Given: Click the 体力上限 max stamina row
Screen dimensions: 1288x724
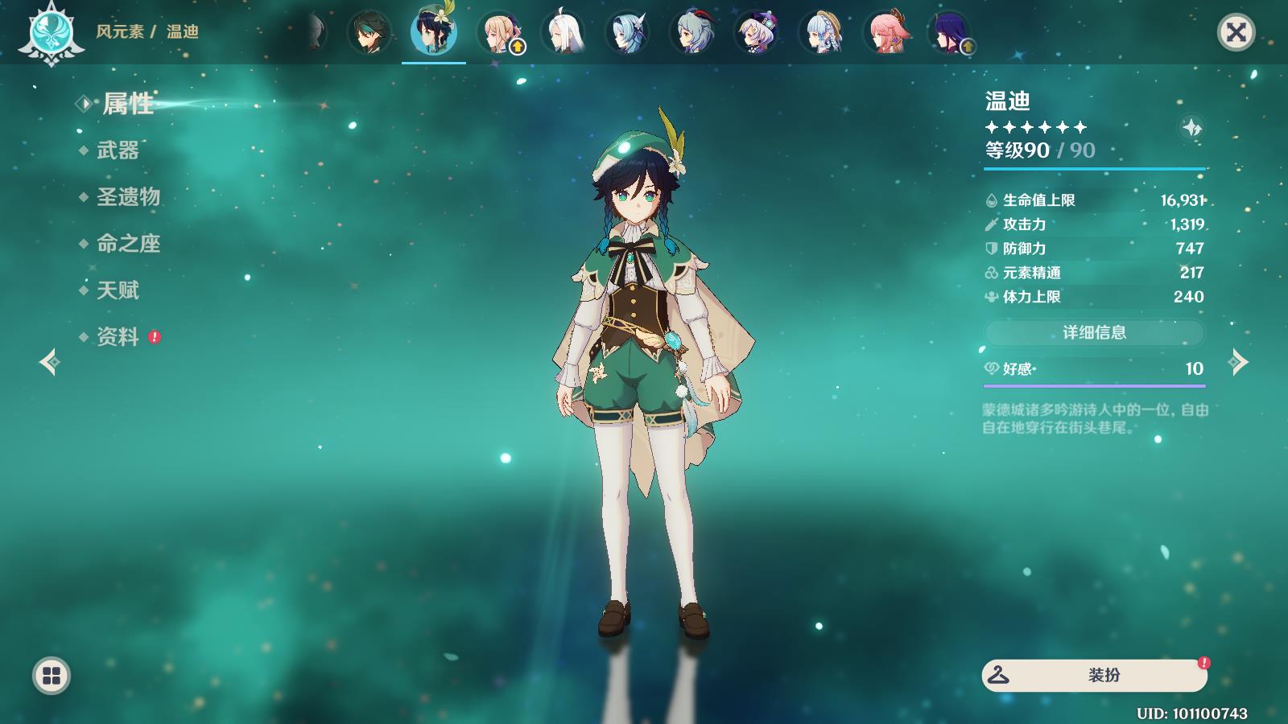Looking at the screenshot, I should 1095,297.
